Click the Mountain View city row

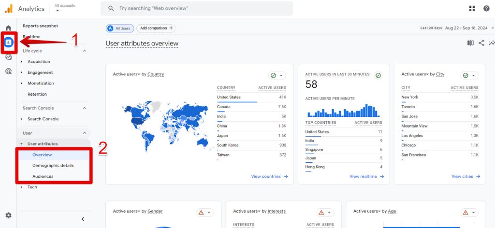(x=440, y=126)
